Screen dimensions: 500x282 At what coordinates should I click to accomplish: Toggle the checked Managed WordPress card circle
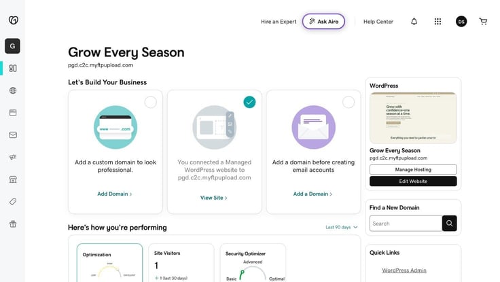click(249, 102)
